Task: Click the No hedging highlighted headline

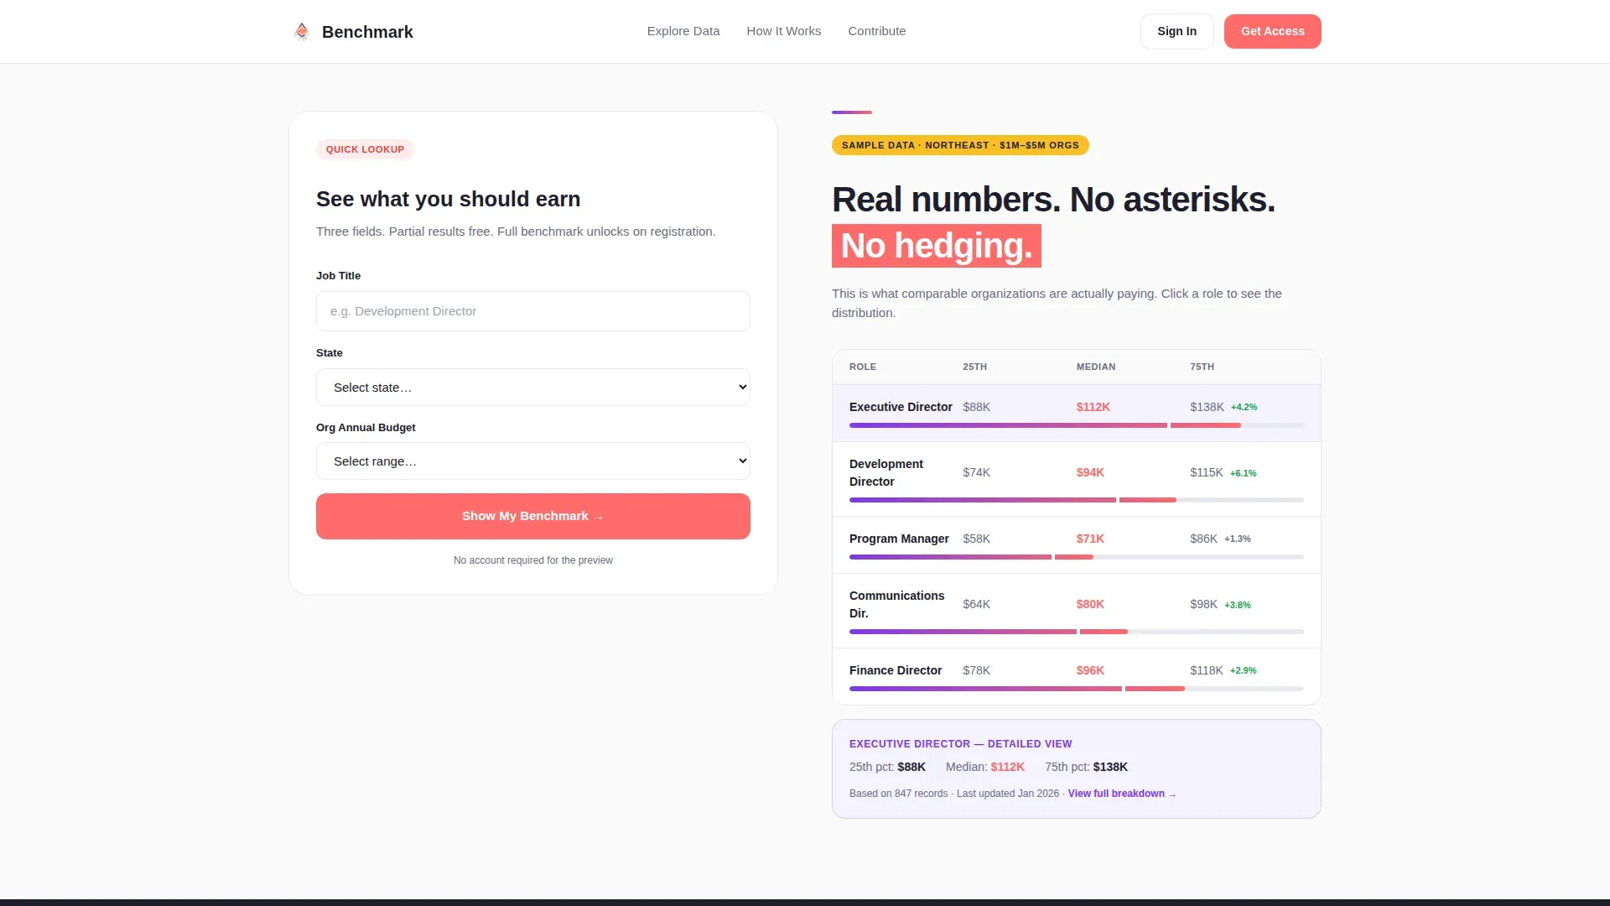Action: tap(937, 246)
